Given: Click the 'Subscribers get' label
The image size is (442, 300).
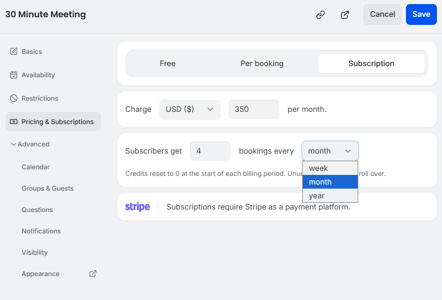Looking at the screenshot, I should coord(153,151).
